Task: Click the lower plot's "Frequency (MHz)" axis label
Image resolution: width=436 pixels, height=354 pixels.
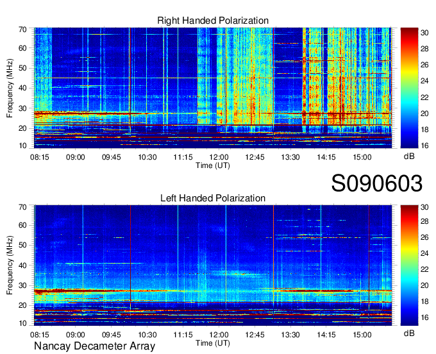Action: [10, 265]
